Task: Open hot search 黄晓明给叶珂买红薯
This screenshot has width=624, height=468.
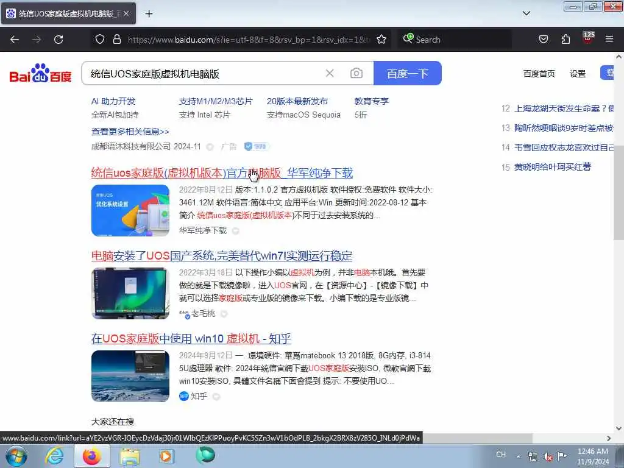Action: 552,167
